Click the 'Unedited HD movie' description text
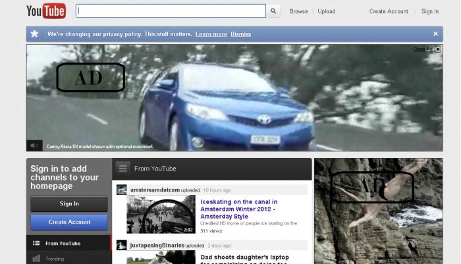This screenshot has height=264, width=461. (x=248, y=223)
